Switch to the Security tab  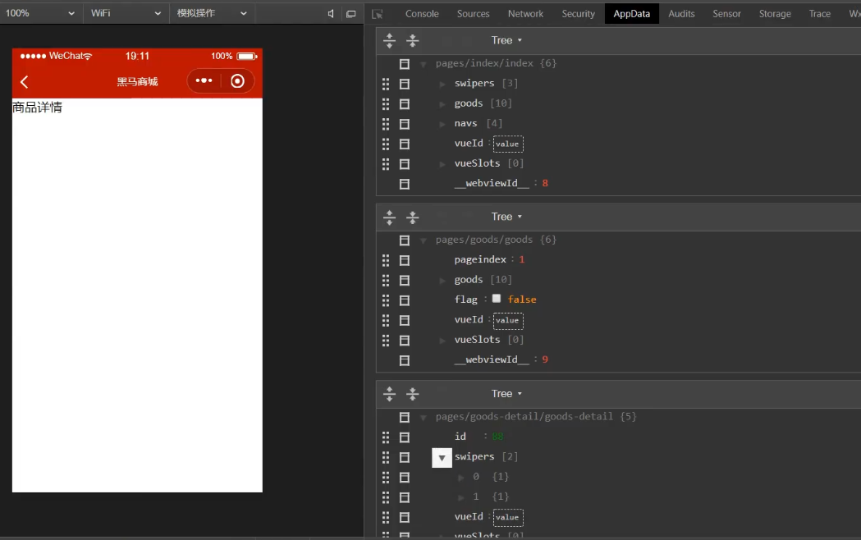[578, 14]
